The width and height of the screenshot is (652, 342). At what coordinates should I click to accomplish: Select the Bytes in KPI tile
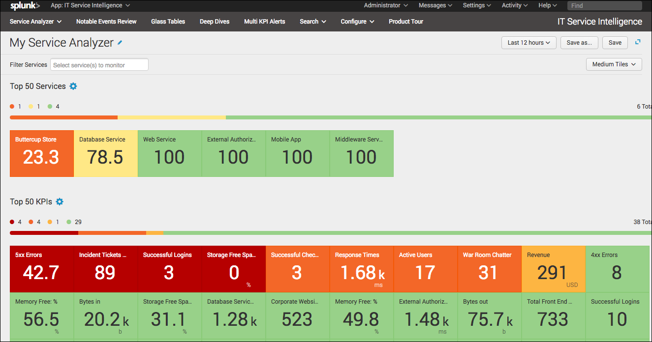tap(106, 315)
